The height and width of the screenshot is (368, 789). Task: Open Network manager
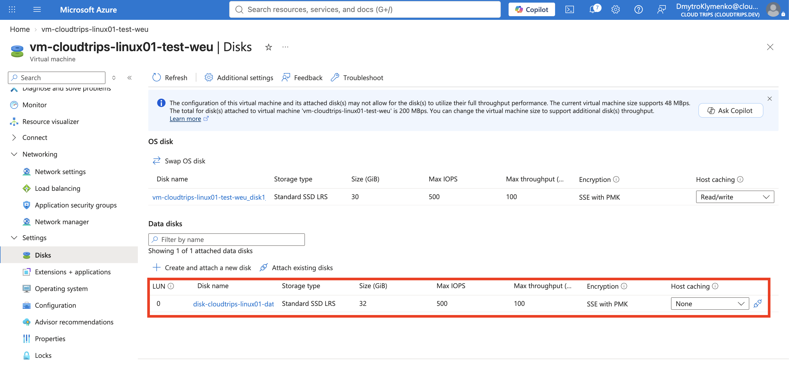click(x=62, y=222)
